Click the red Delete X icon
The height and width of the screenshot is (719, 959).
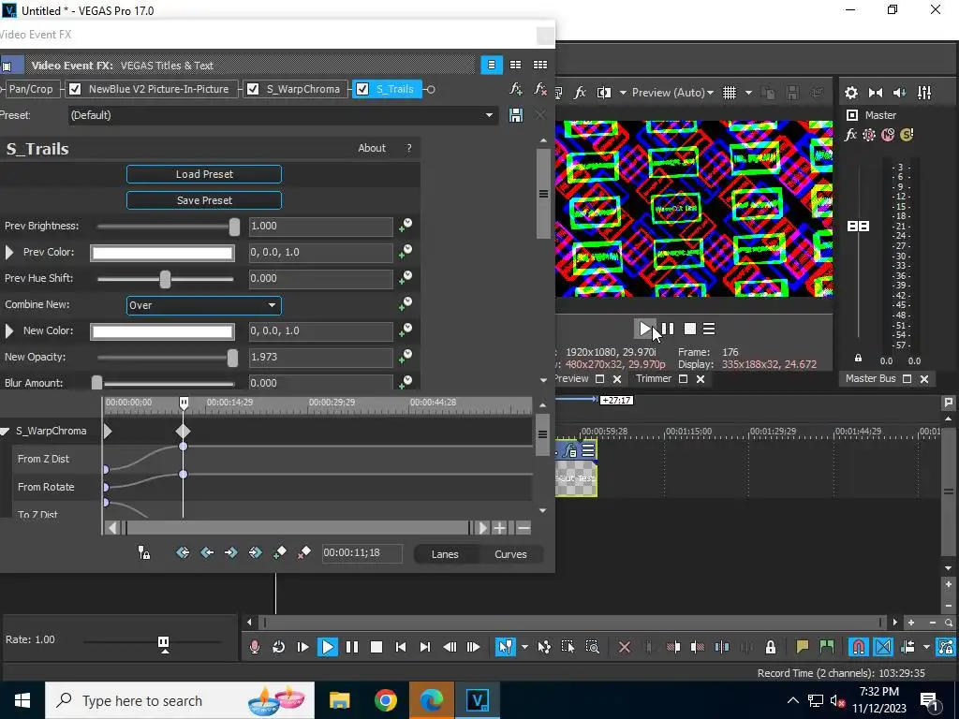click(x=625, y=647)
